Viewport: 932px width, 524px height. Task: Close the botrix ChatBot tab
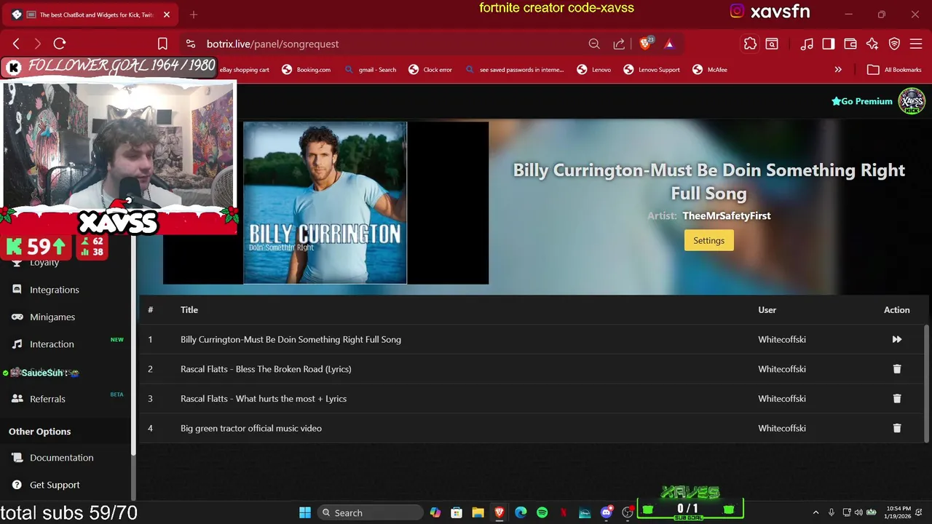pos(166,15)
